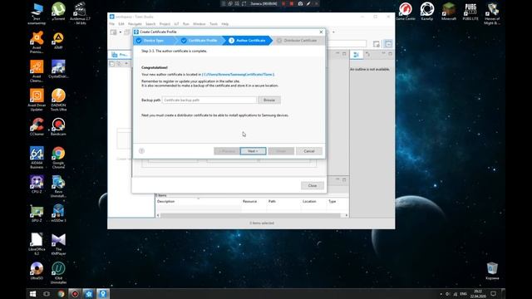The width and height of the screenshot is (532, 299).
Task: Open Bandicam desktop shortcut
Action: [x=58, y=127]
